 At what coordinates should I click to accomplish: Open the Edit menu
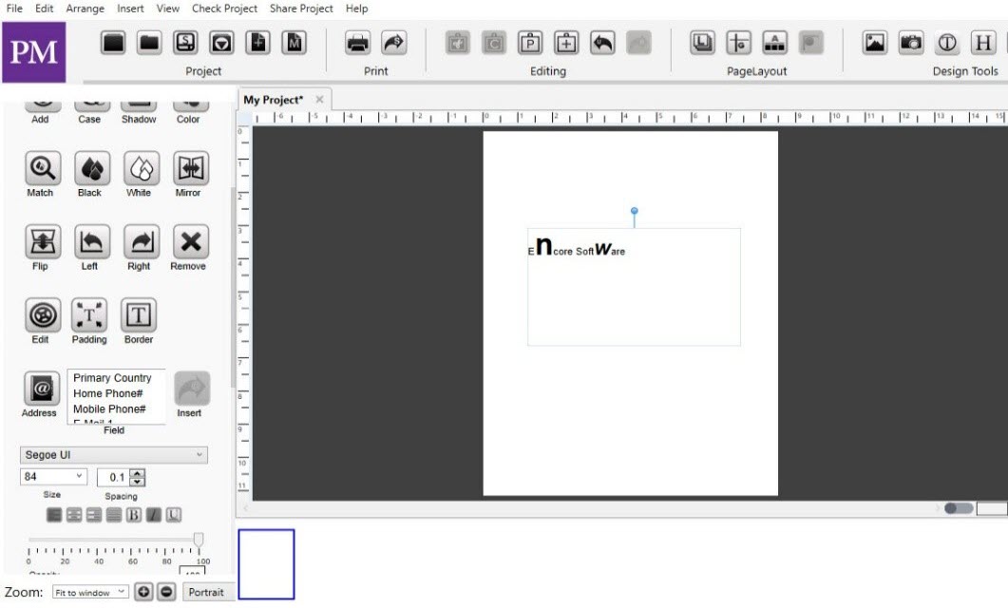click(45, 9)
